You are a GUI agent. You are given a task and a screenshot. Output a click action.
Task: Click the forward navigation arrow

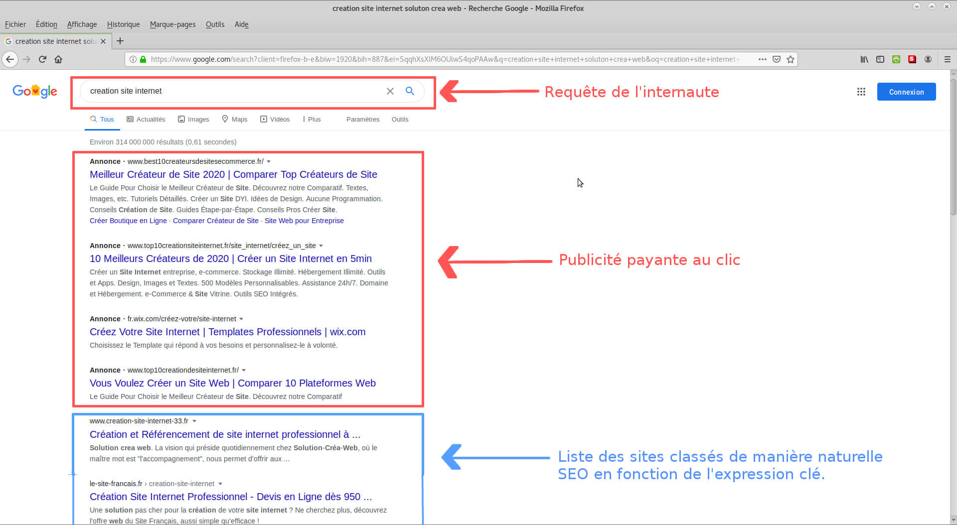coord(27,59)
